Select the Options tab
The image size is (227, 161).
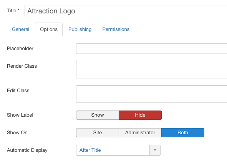[49, 29]
